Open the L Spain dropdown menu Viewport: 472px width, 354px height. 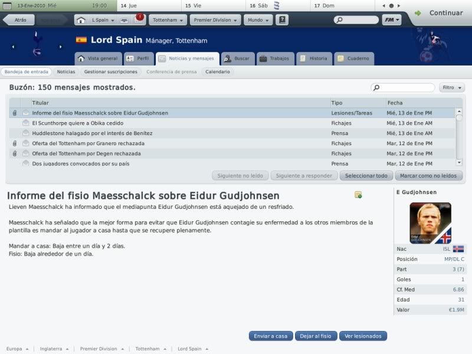(103, 20)
